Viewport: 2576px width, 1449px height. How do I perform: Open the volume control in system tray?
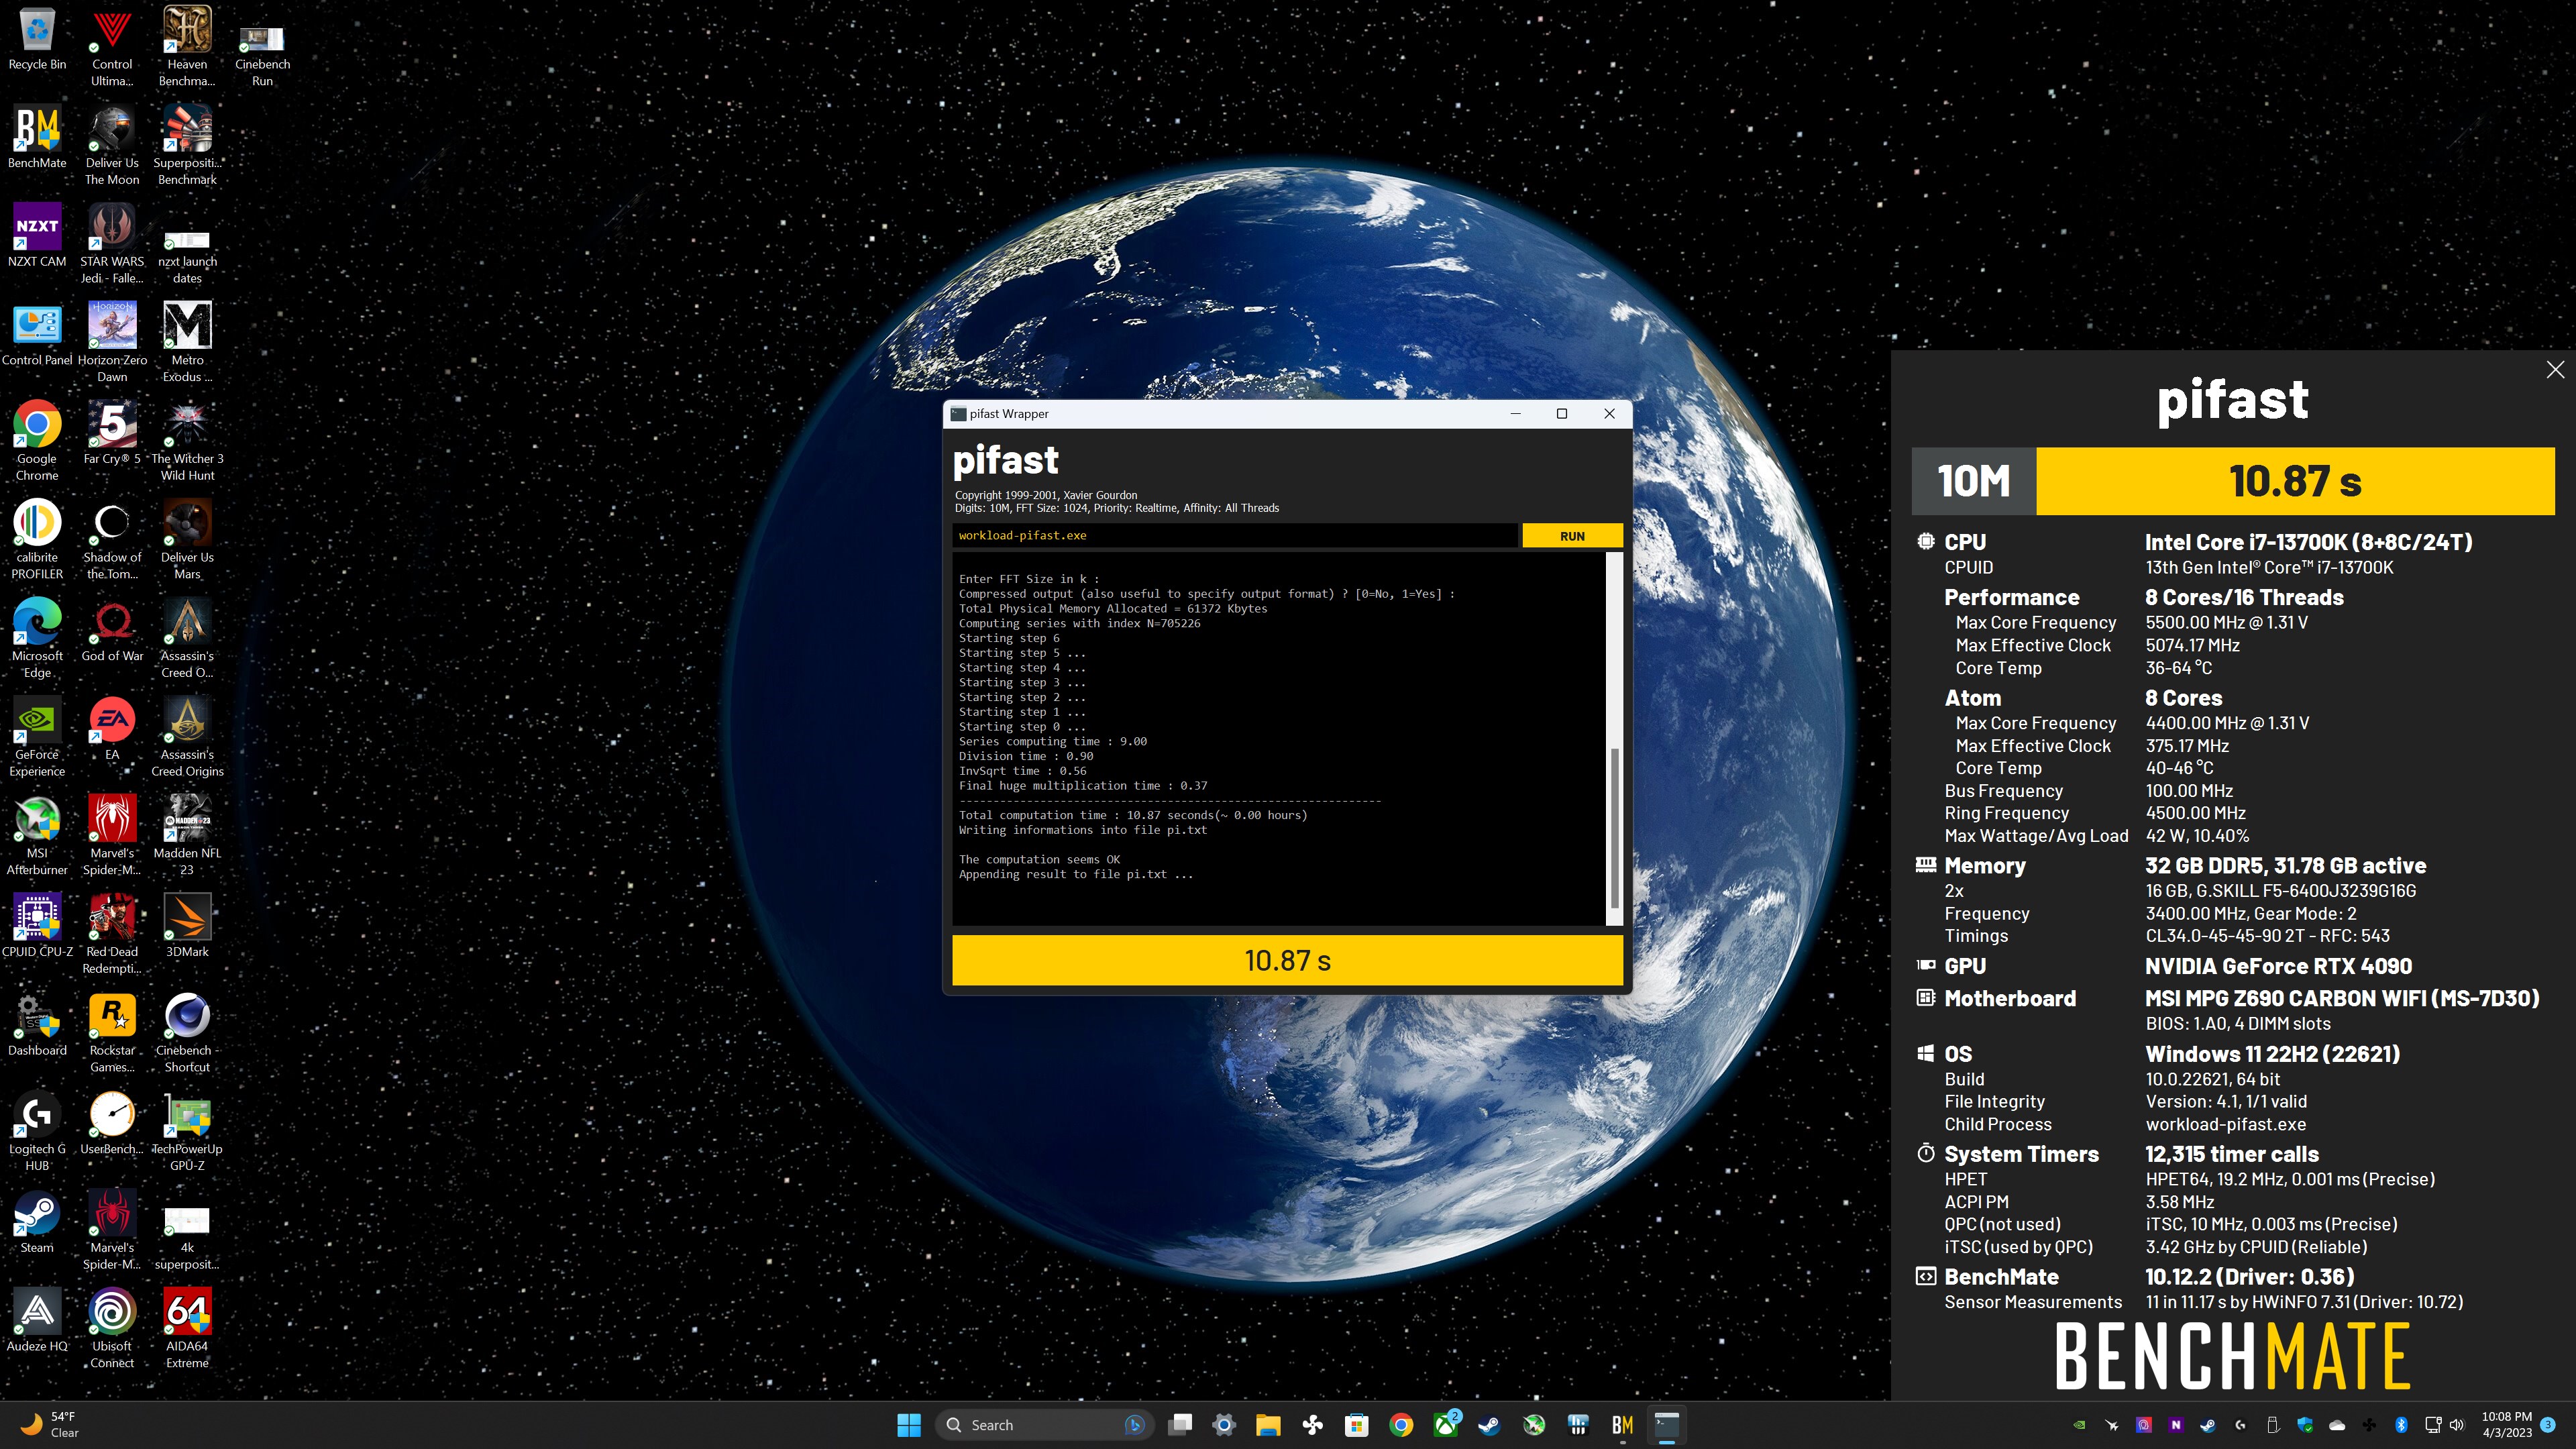coord(2458,1425)
